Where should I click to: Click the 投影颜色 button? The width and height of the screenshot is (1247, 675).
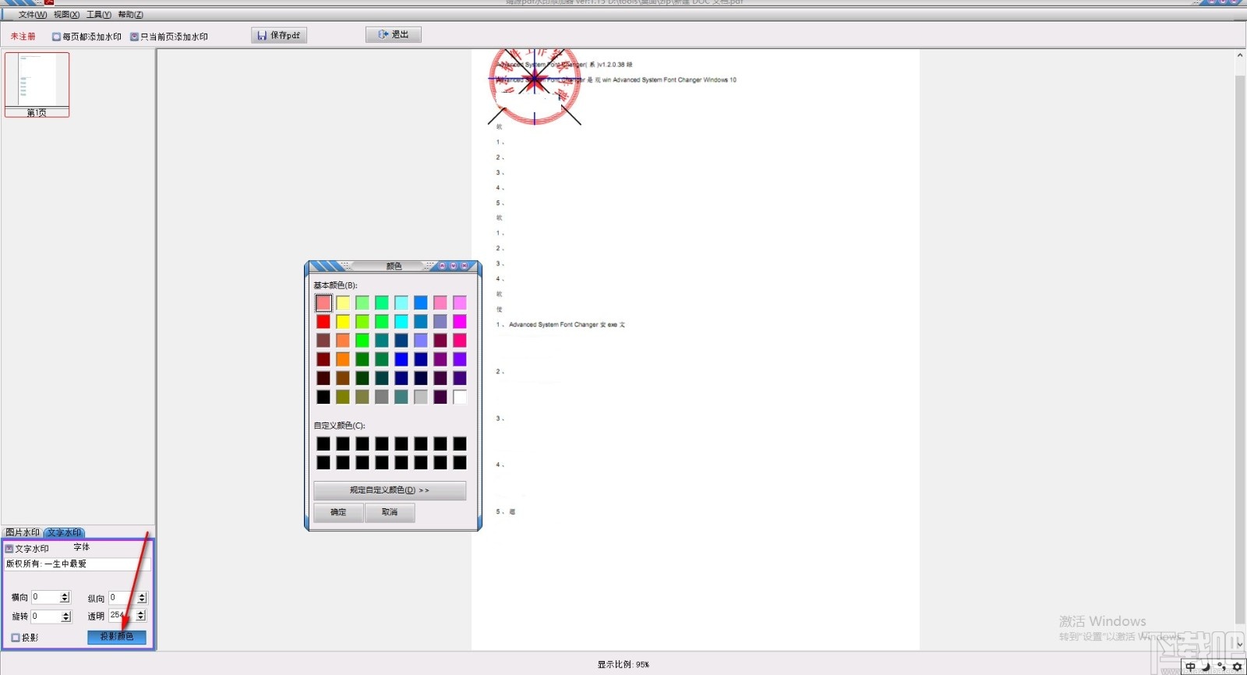tap(117, 637)
